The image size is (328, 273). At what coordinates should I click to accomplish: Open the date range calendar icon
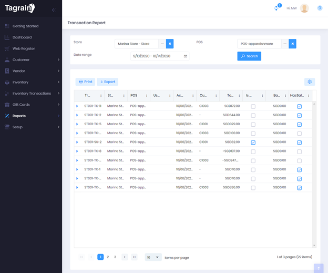click(186, 56)
